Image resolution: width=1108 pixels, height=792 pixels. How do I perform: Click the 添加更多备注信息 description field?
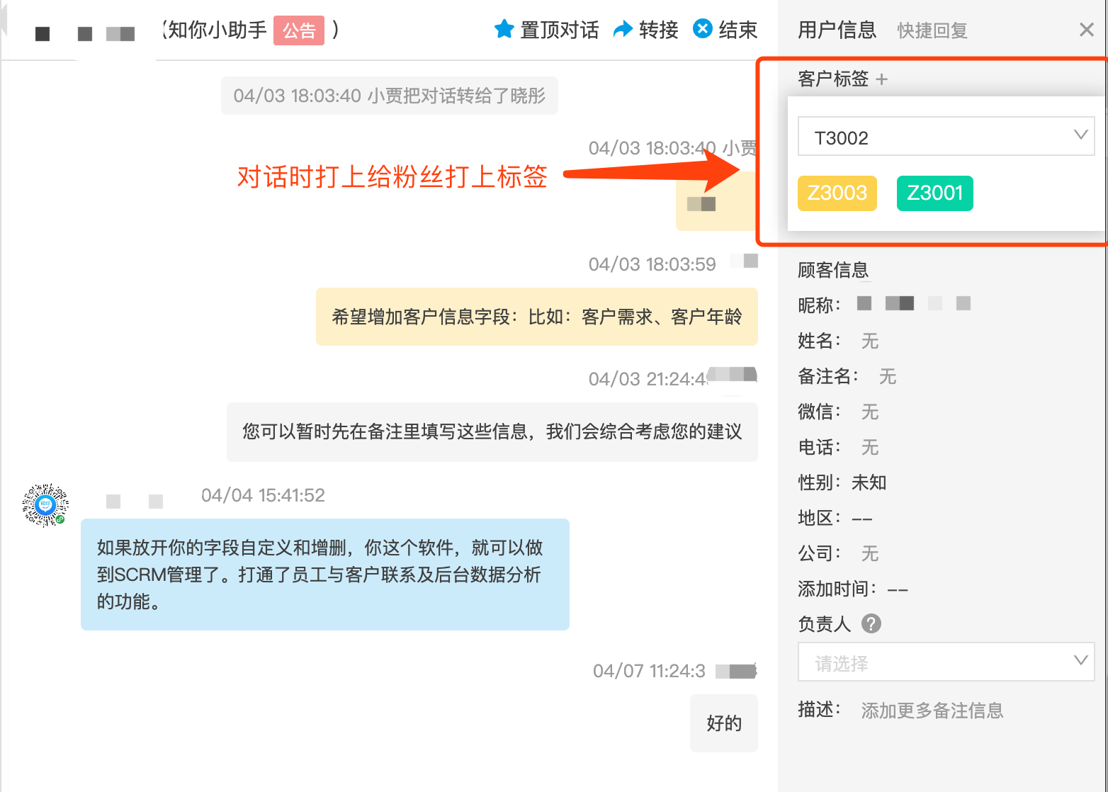[x=932, y=711]
